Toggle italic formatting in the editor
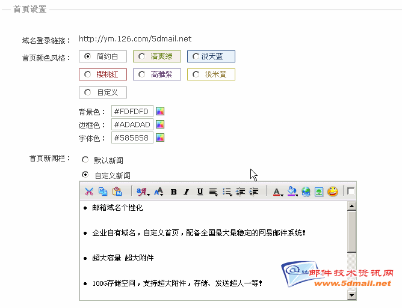 pyautogui.click(x=187, y=192)
